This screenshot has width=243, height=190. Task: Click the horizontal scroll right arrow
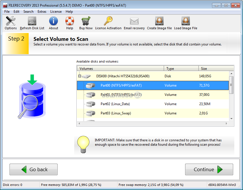tap(227, 123)
